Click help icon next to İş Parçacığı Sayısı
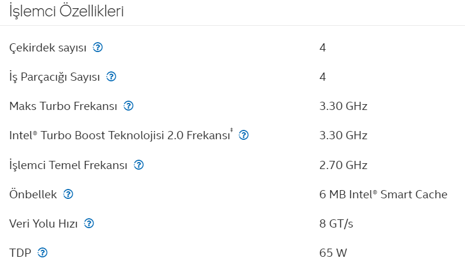This screenshot has height=272, width=465. pos(111,77)
